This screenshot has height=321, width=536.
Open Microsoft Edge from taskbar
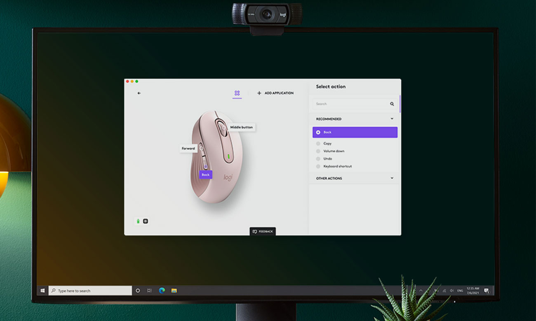162,291
